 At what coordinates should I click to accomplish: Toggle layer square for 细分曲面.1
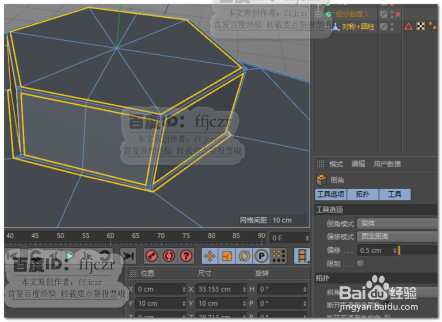point(383,14)
